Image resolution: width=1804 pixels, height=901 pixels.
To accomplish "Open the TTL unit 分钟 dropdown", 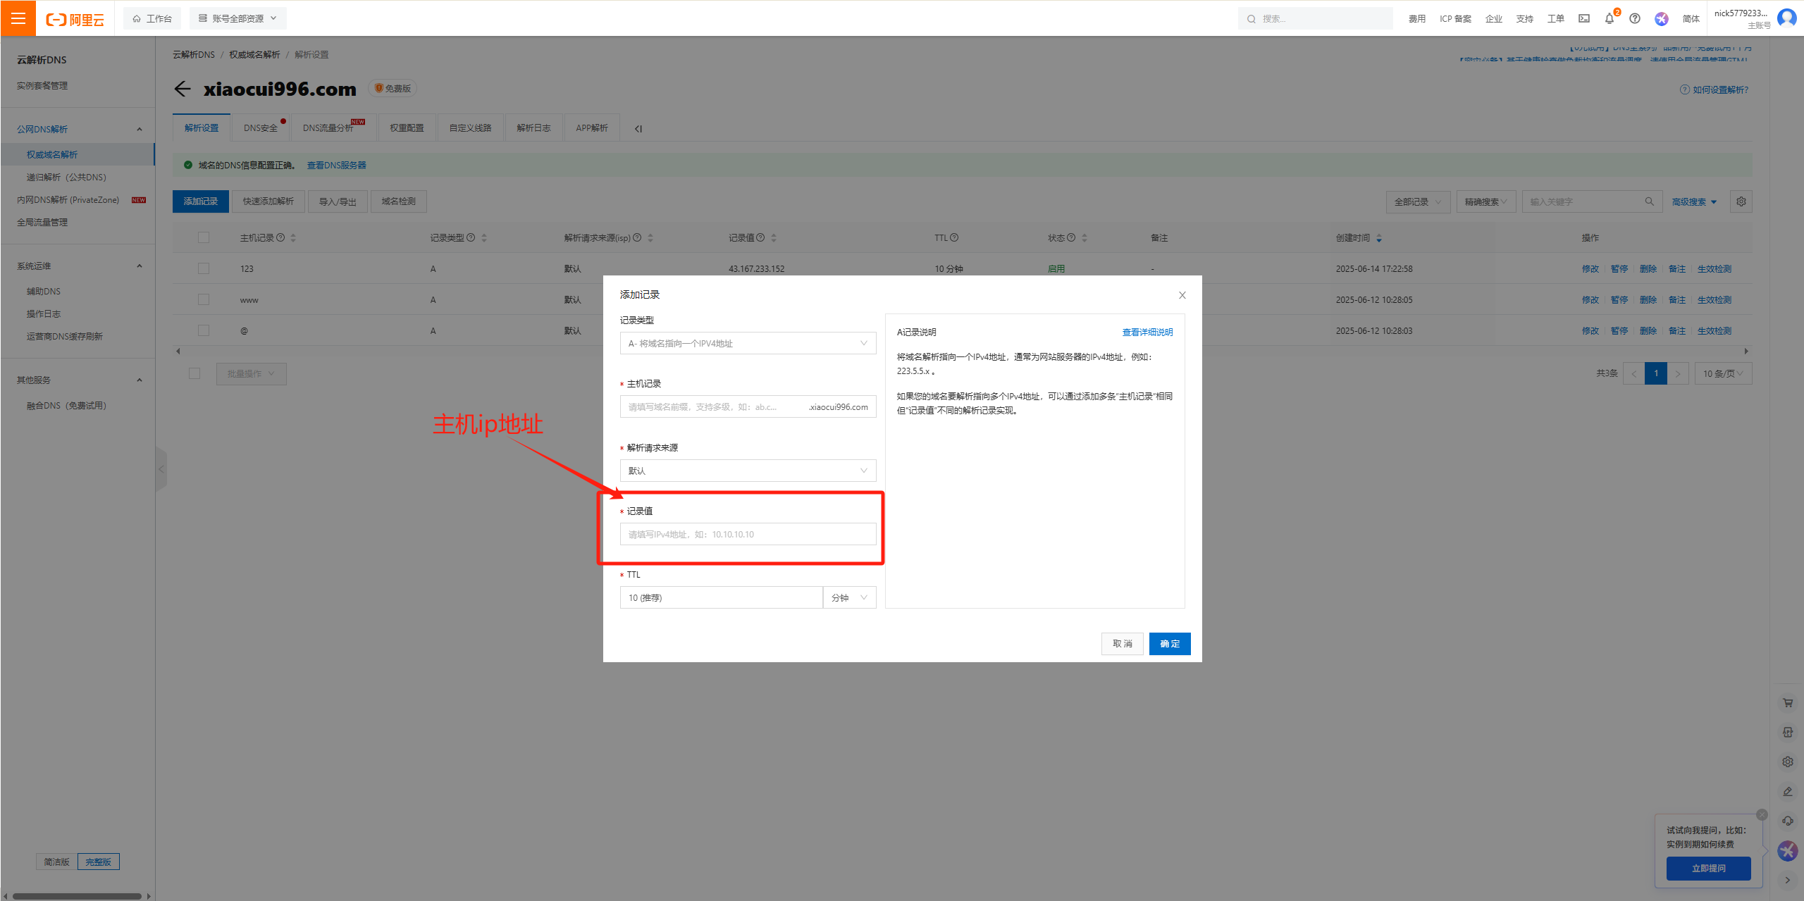I will point(848,597).
